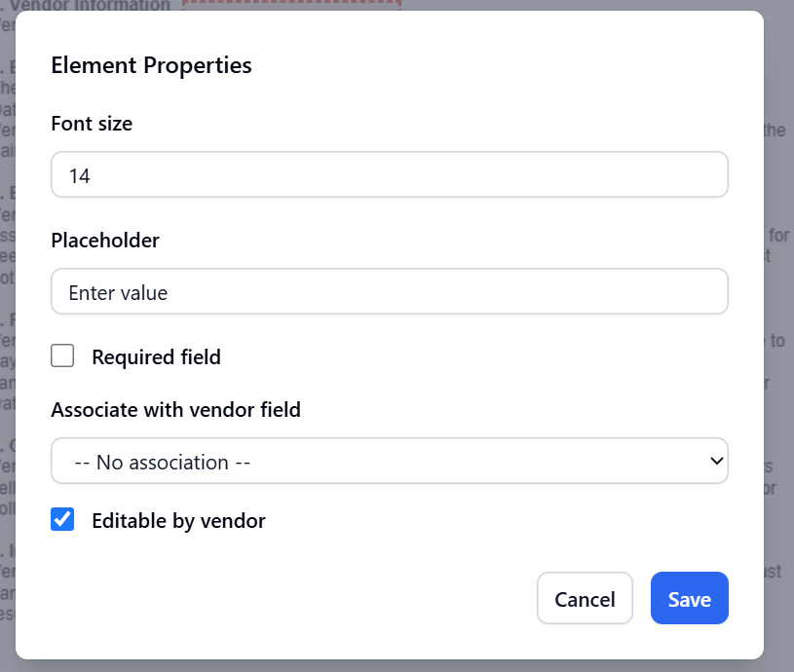Click the "14" value in Font size
The height and width of the screenshot is (672, 794).
click(x=80, y=176)
